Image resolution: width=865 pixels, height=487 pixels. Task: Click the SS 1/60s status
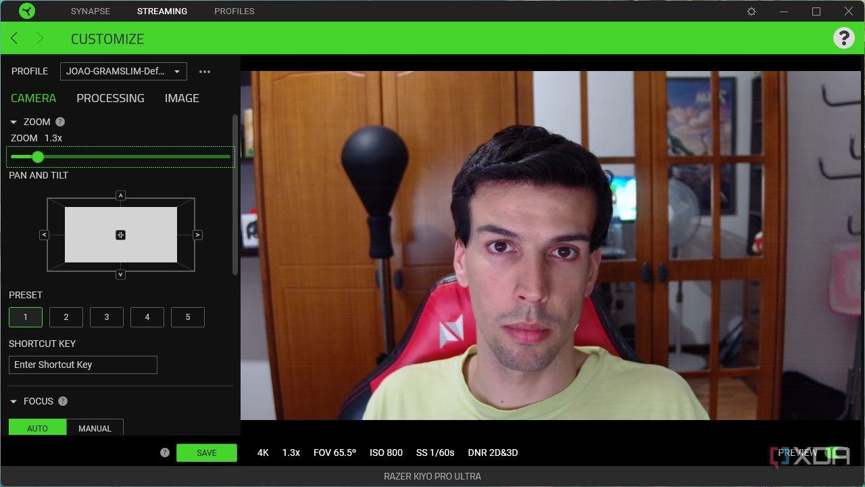coord(435,453)
